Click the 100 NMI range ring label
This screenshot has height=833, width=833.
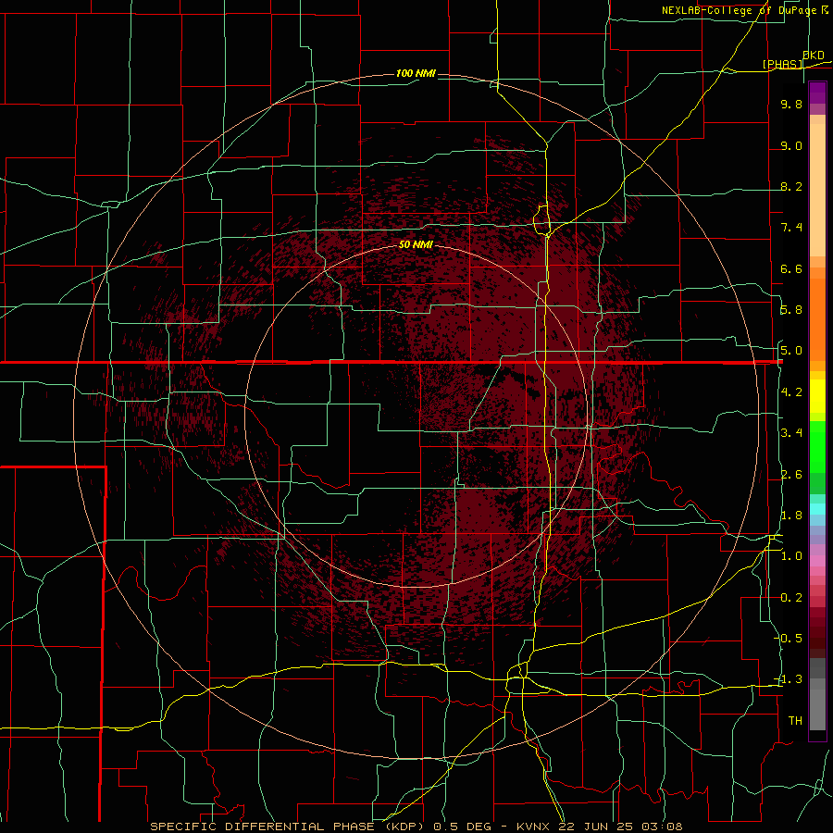click(416, 73)
